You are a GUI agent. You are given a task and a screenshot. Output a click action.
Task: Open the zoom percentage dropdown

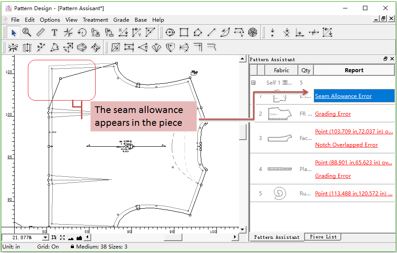(x=45, y=238)
